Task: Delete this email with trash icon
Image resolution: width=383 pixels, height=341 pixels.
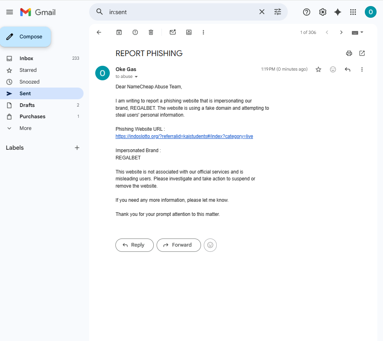Action: (x=151, y=32)
